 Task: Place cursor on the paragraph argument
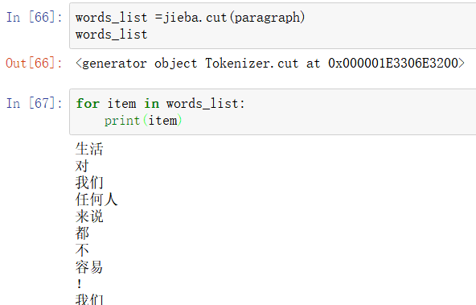[x=267, y=18]
